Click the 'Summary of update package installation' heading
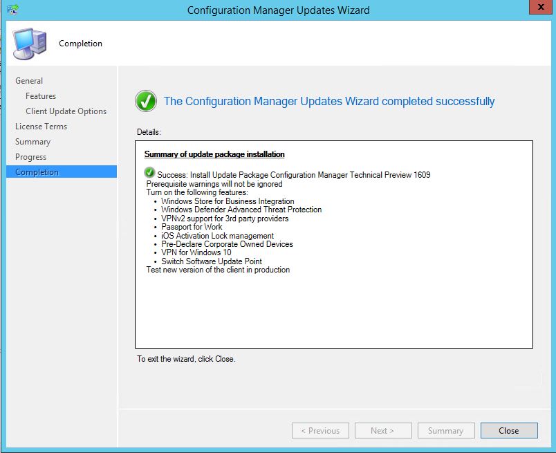 coord(214,154)
